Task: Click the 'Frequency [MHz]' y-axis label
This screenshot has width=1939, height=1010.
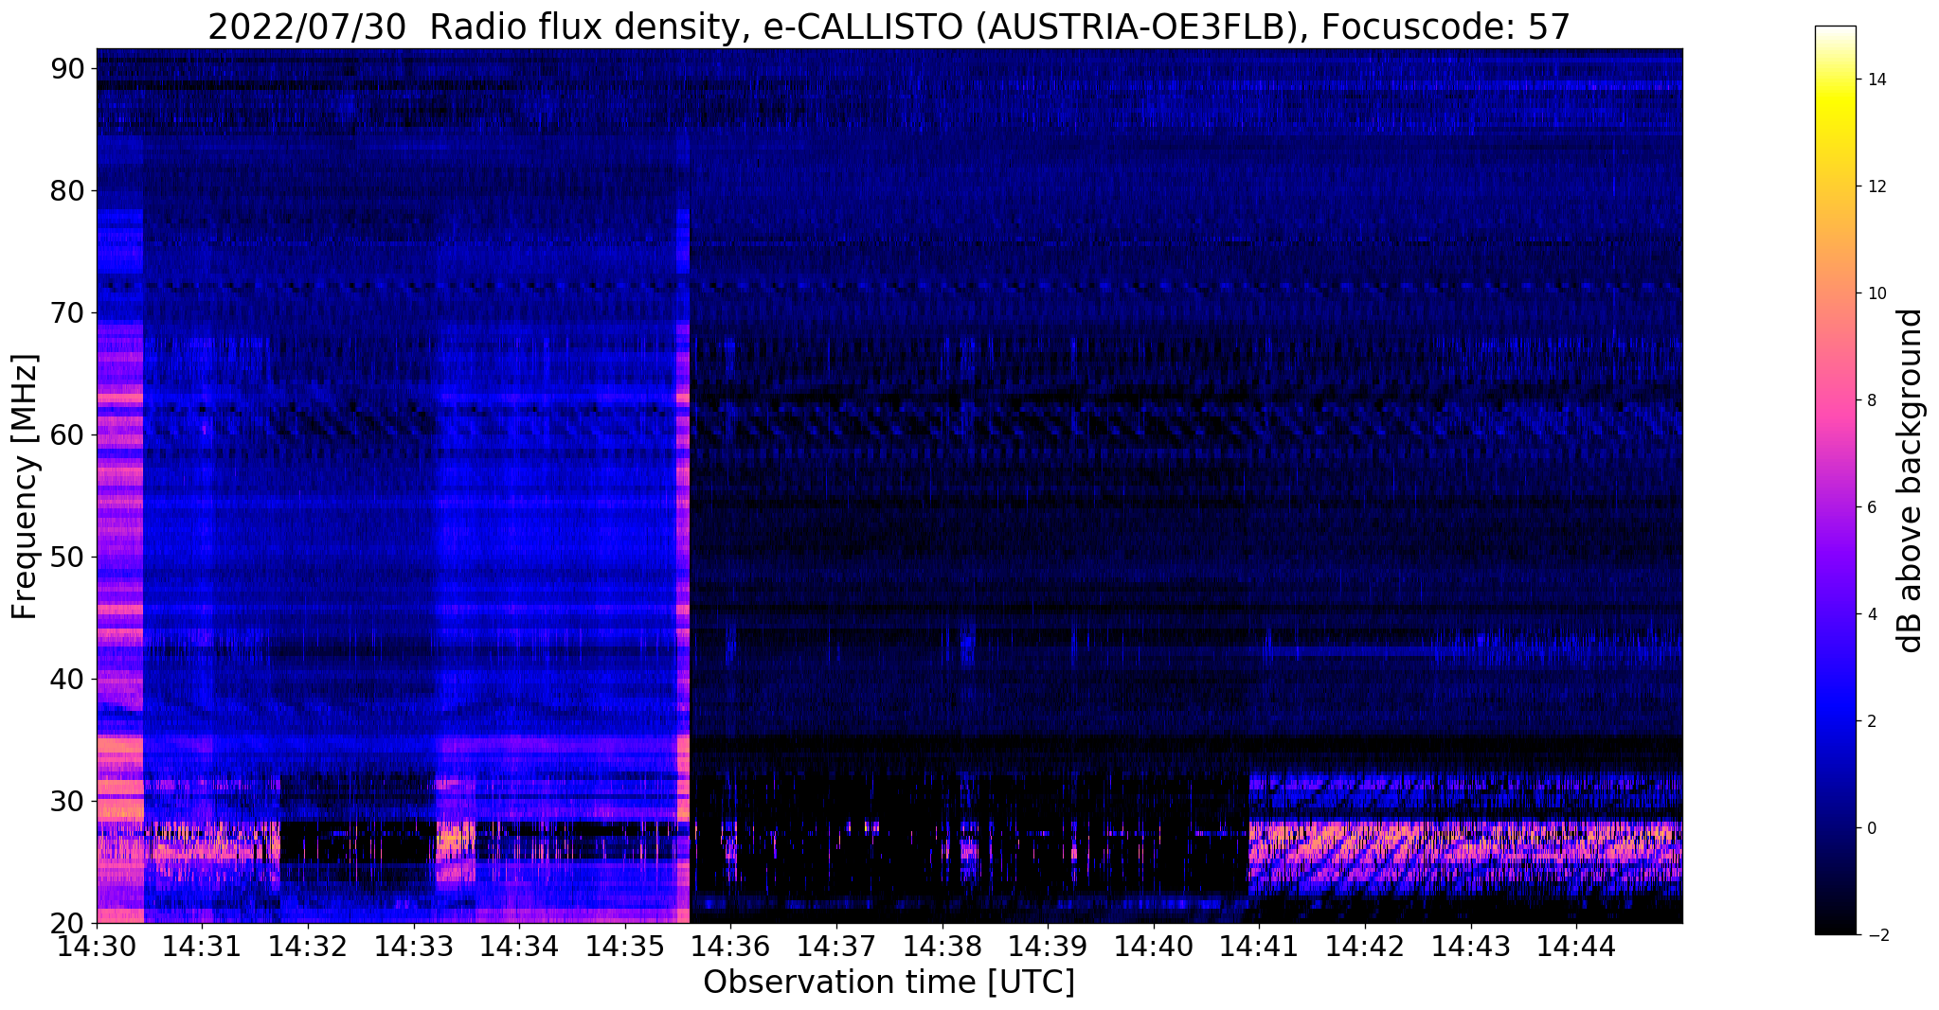Action: coord(26,487)
